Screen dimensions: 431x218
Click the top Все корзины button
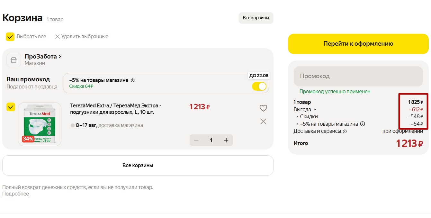click(x=256, y=18)
